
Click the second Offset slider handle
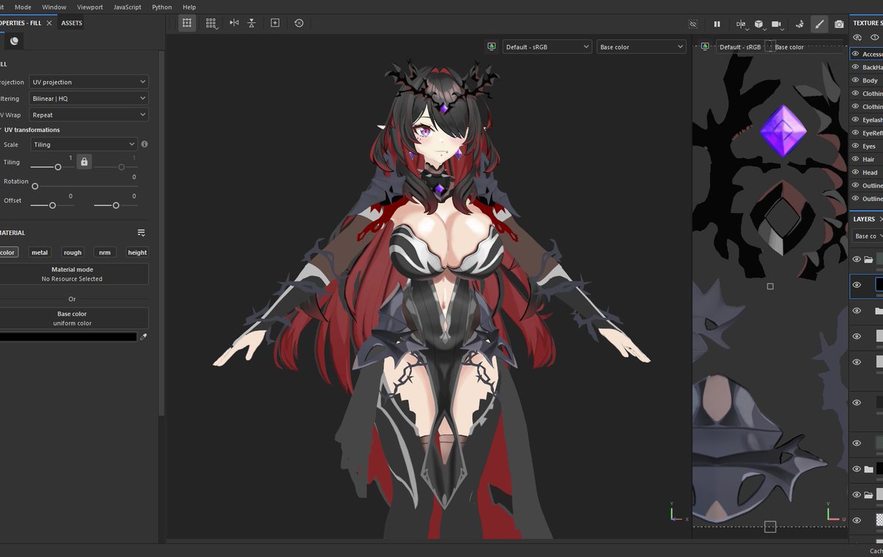pyautogui.click(x=116, y=205)
